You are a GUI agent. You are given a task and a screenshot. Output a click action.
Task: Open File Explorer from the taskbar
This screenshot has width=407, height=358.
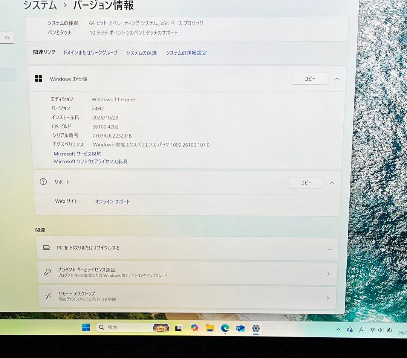[210, 328]
